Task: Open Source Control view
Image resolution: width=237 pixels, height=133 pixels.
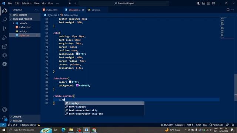Action: tap(4, 28)
